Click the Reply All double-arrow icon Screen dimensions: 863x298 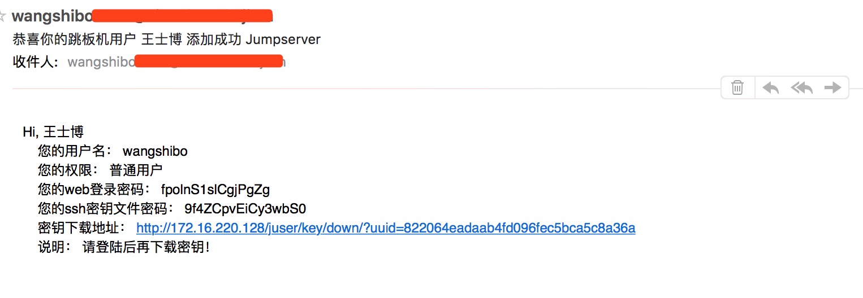(x=801, y=88)
